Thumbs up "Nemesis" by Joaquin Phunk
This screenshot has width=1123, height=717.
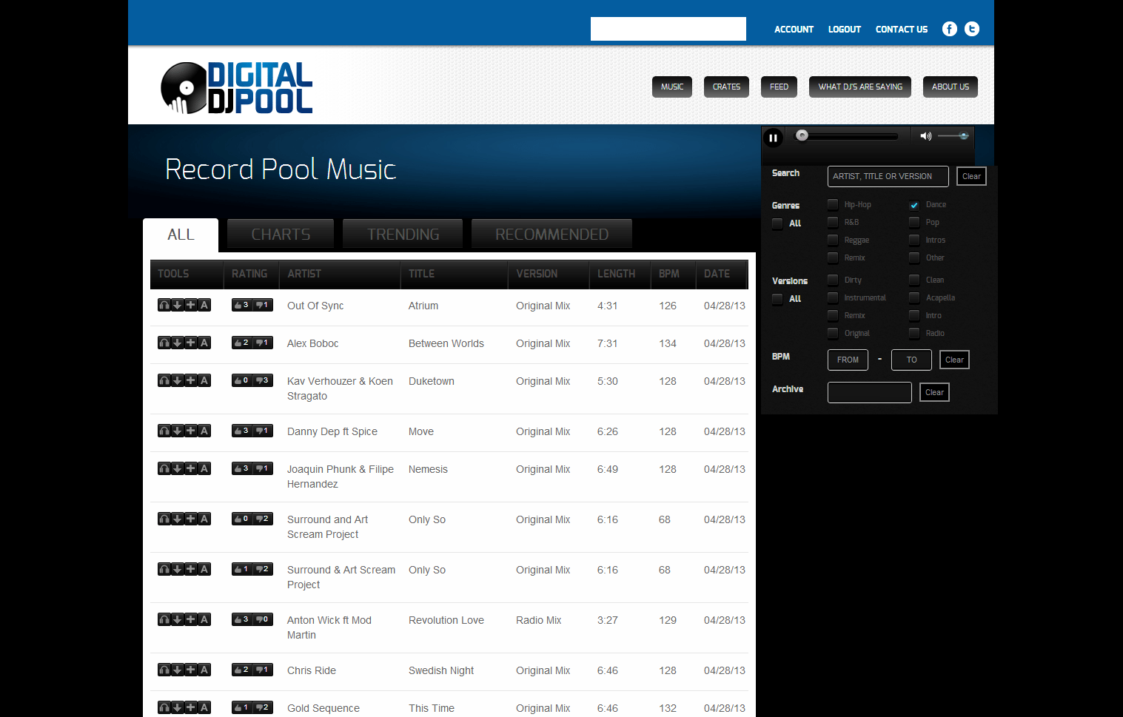click(x=242, y=468)
